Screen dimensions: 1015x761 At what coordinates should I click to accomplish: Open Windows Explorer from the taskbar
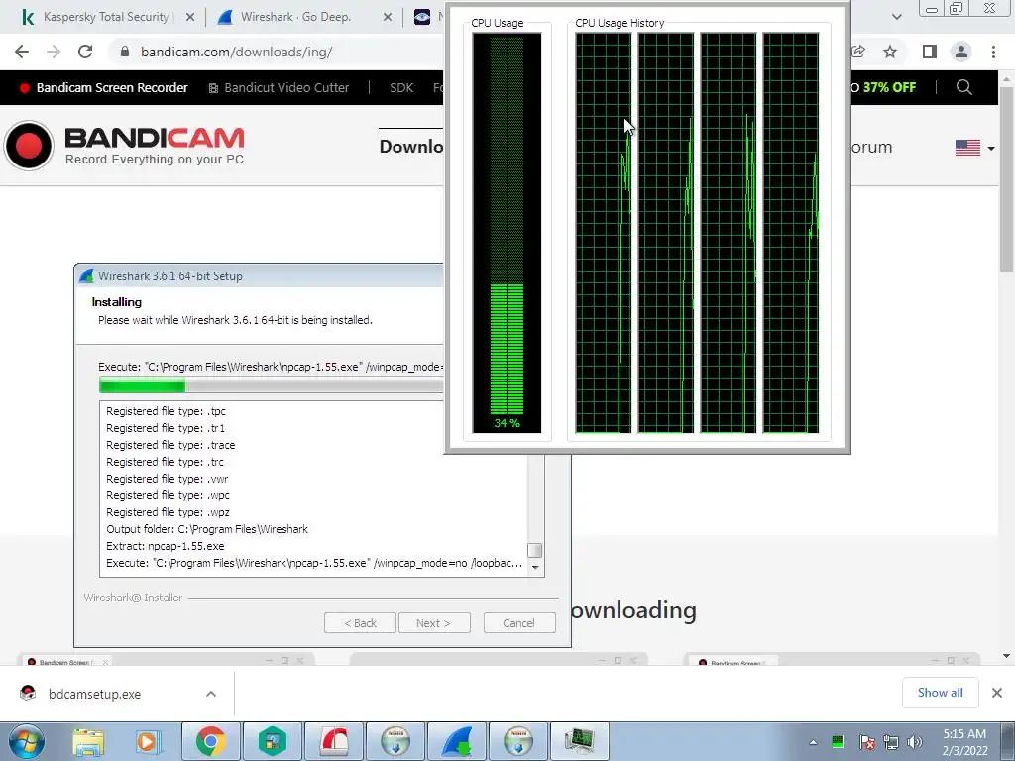point(88,741)
